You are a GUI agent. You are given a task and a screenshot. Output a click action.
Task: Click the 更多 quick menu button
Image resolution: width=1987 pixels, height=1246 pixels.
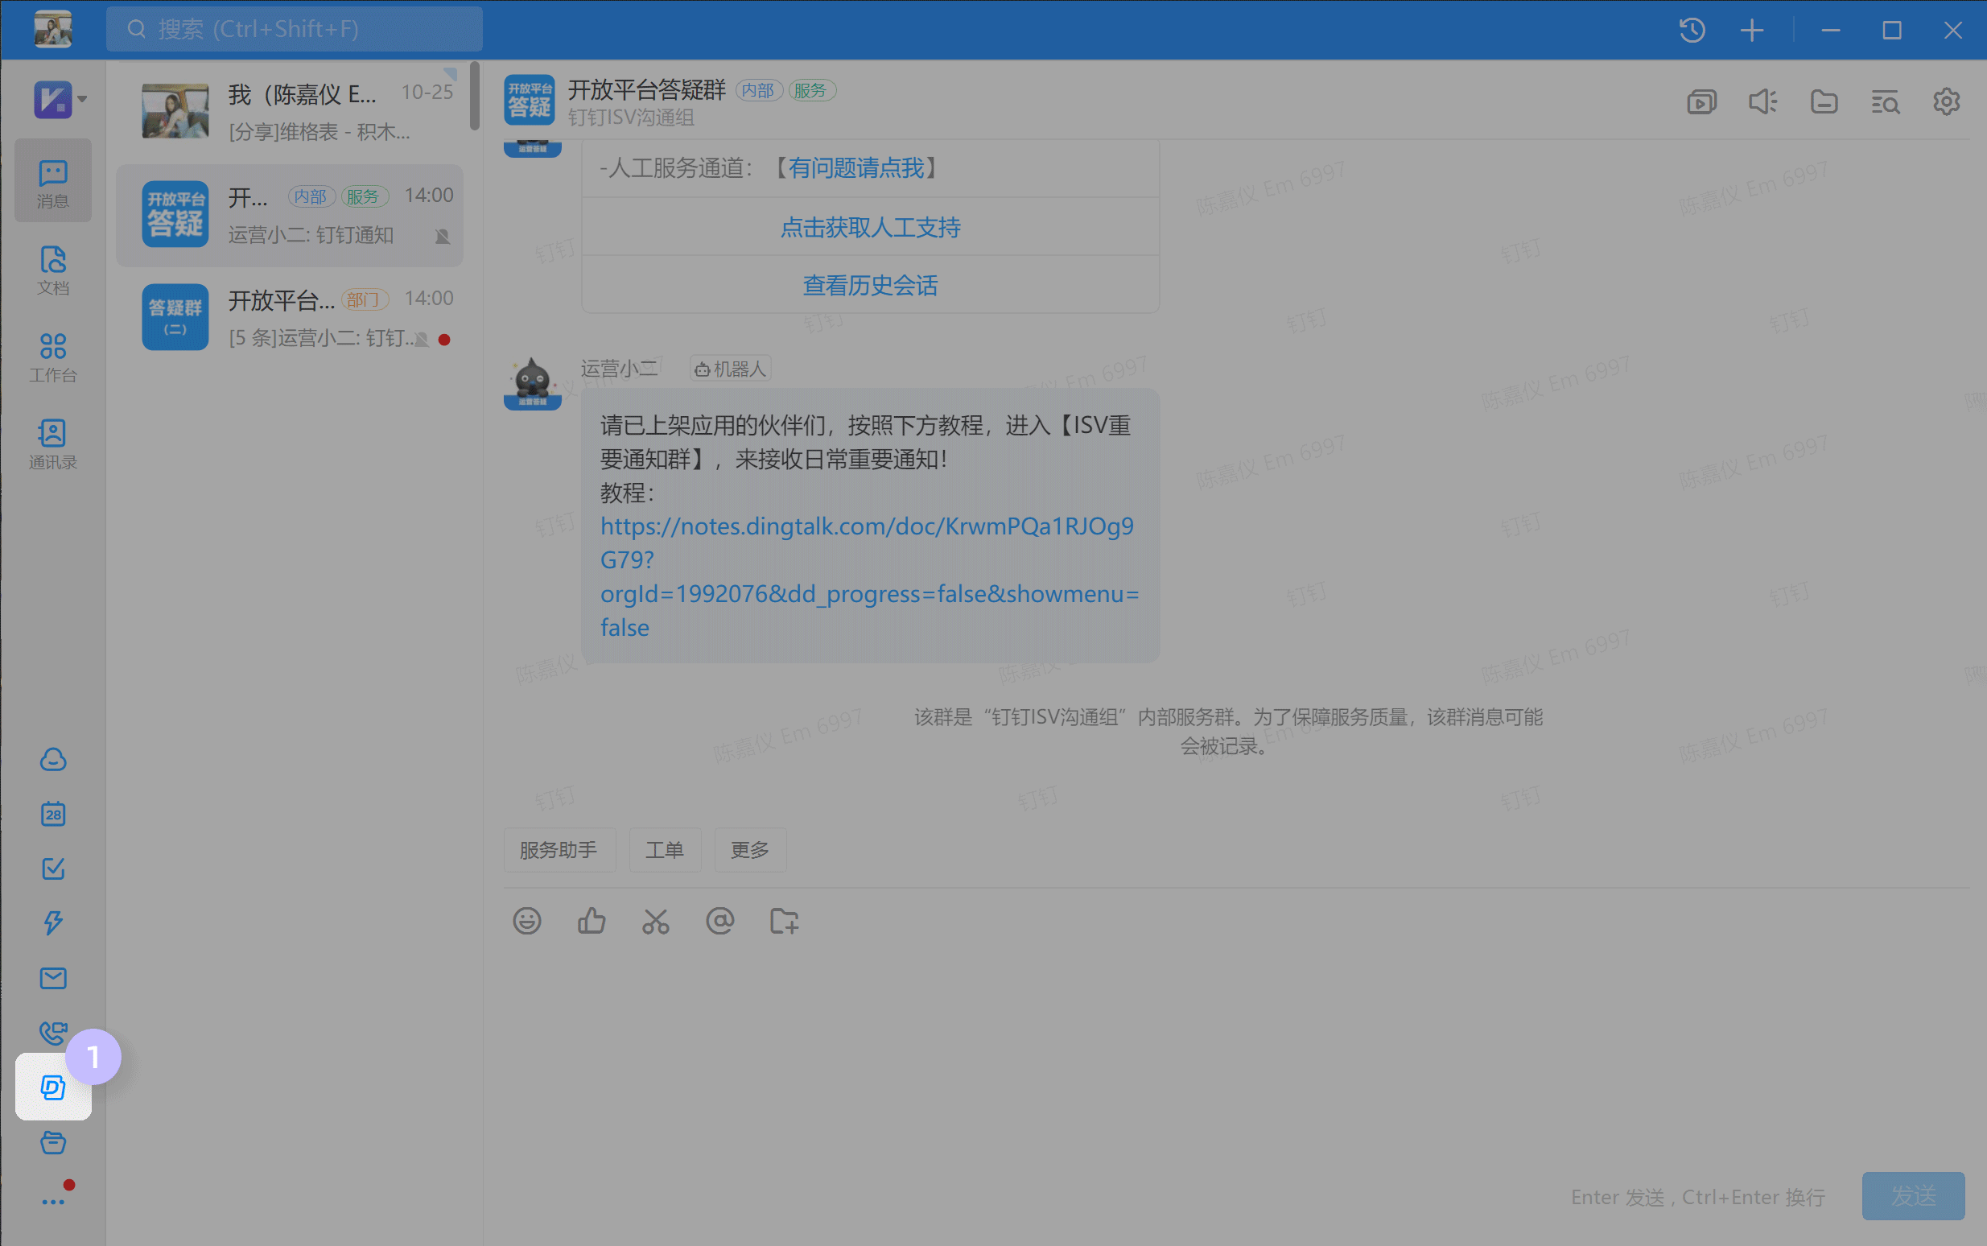(750, 850)
